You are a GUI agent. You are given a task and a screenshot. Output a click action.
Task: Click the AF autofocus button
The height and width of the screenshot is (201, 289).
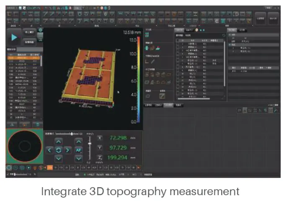pos(78,150)
